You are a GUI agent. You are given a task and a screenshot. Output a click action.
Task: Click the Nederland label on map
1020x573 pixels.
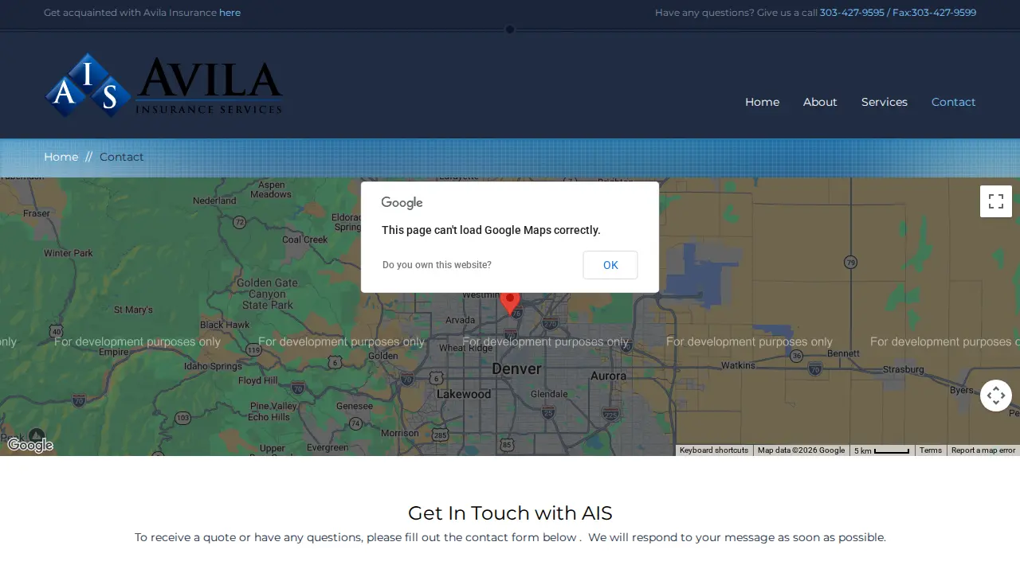(215, 201)
